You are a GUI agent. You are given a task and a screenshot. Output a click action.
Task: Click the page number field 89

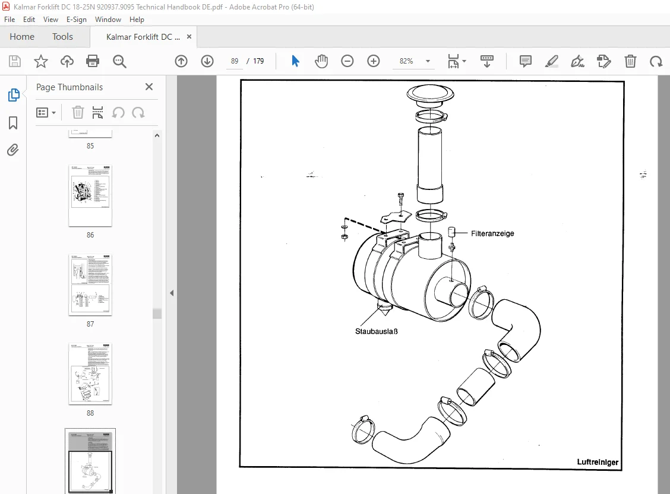(x=235, y=61)
